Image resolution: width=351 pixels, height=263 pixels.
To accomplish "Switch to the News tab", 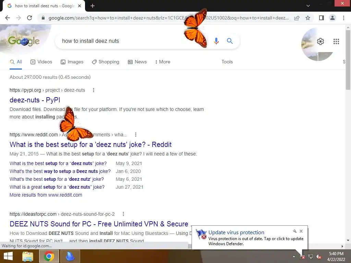I will [x=137, y=62].
